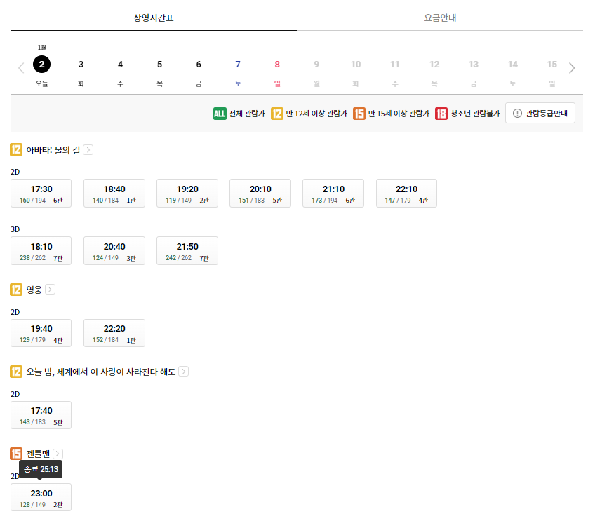Click the 15 rating badge beside 젠틀맨
This screenshot has width=595, height=528.
[x=16, y=454]
